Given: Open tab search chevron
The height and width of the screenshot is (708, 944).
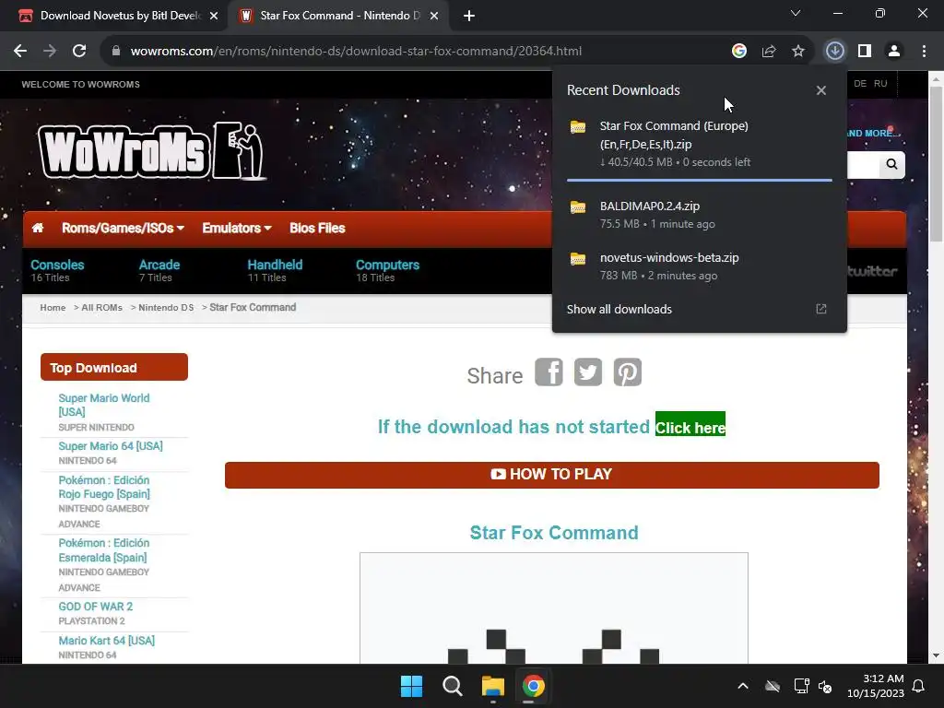Looking at the screenshot, I should click(x=796, y=13).
